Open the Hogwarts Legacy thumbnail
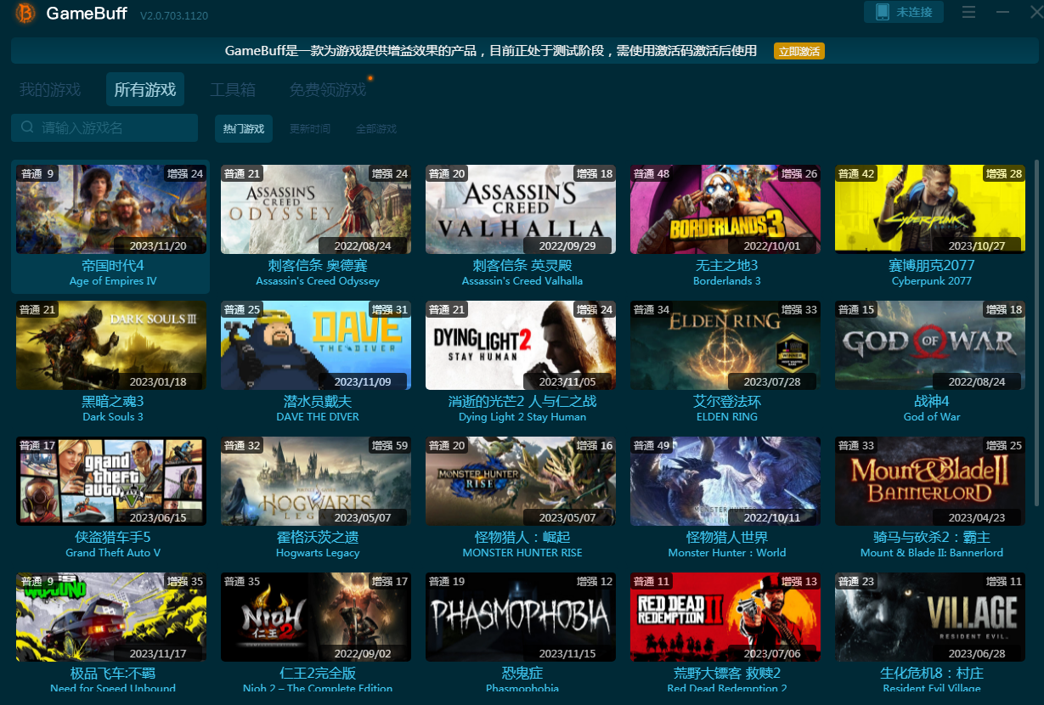1044x705 pixels. (x=316, y=481)
